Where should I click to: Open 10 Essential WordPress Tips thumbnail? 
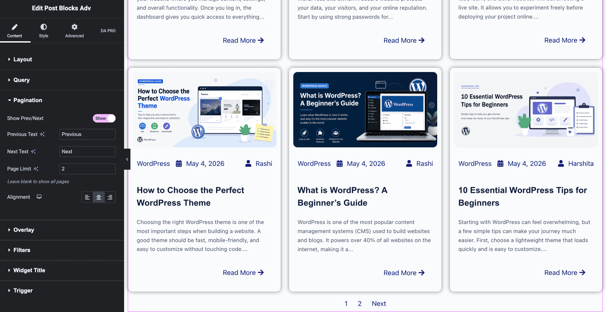click(x=526, y=109)
